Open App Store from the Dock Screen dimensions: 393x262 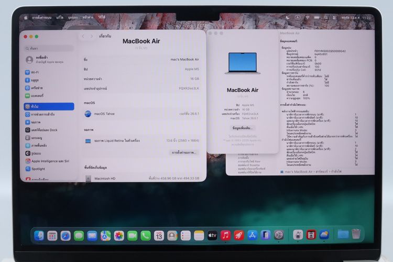click(252, 235)
